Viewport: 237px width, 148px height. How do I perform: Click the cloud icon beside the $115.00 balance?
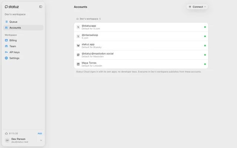6,133
